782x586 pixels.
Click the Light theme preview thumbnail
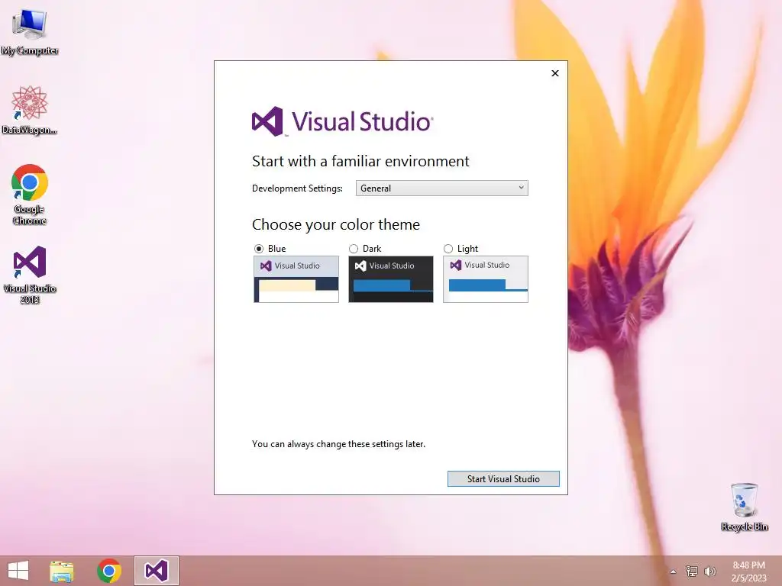pyautogui.click(x=486, y=279)
